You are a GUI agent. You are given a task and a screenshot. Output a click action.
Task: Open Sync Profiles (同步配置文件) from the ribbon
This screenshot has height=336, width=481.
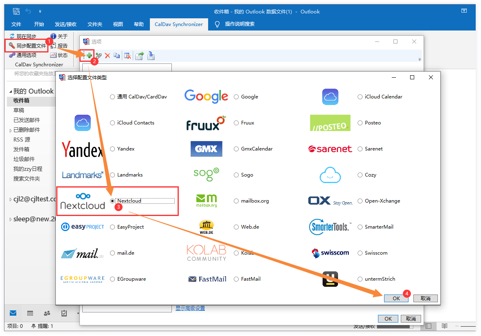[x=28, y=46]
